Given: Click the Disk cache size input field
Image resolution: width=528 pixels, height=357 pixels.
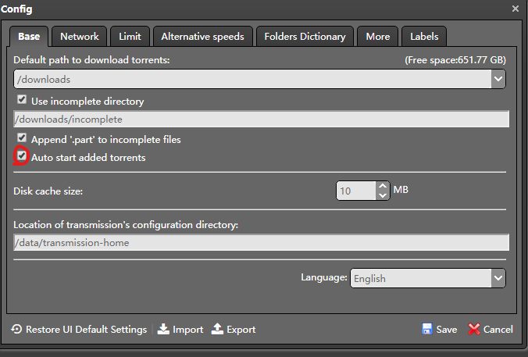Looking at the screenshot, I should (356, 191).
